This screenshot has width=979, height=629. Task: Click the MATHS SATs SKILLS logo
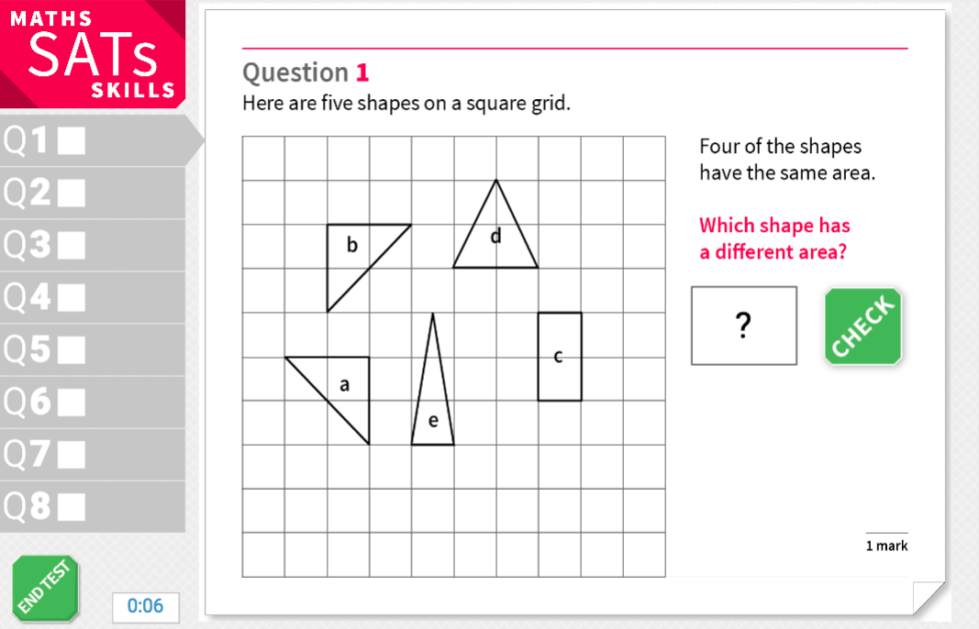tap(92, 55)
